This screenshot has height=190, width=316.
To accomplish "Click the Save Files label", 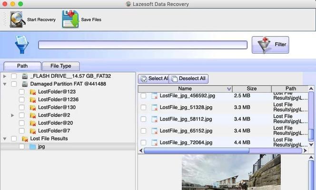I will tap(91, 19).
